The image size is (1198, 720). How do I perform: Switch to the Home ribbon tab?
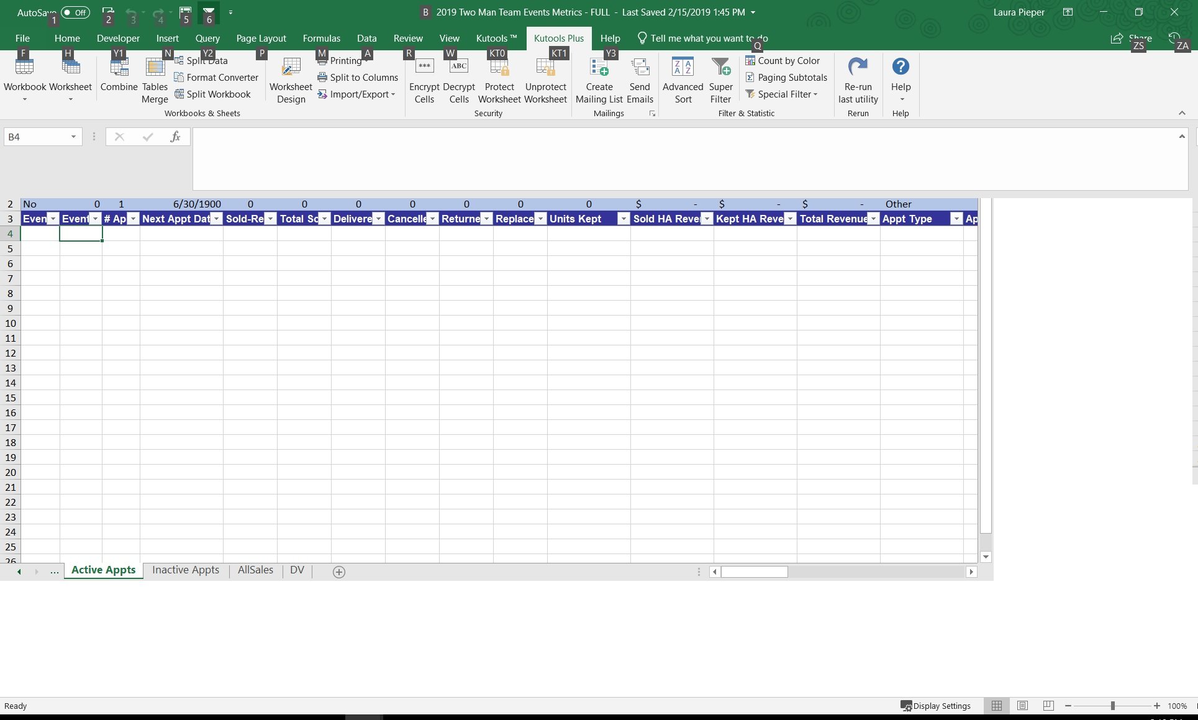coord(67,39)
